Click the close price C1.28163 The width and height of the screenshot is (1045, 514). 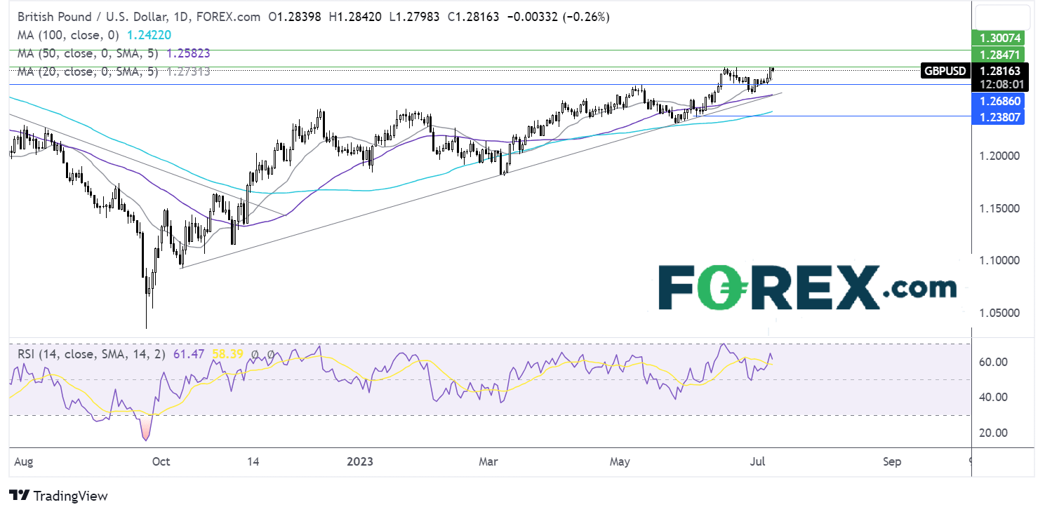(x=473, y=16)
